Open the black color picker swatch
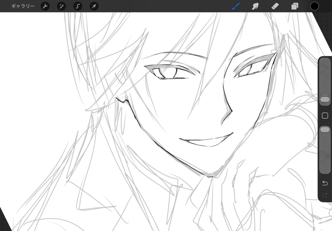Screen dimensions: 332x231 click(x=315, y=6)
